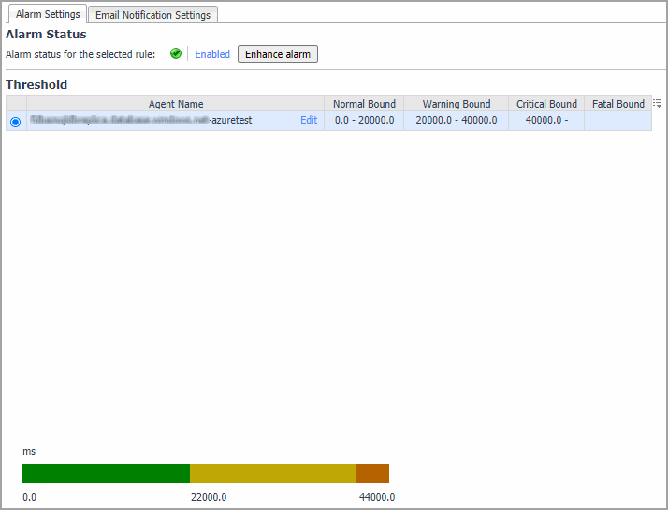Click the Enhance alarm button
This screenshot has width=668, height=510.
(278, 54)
